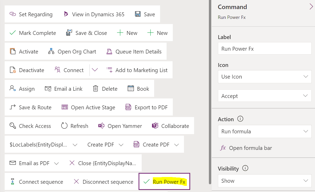Click the Collaborate Teams icon

click(155, 126)
